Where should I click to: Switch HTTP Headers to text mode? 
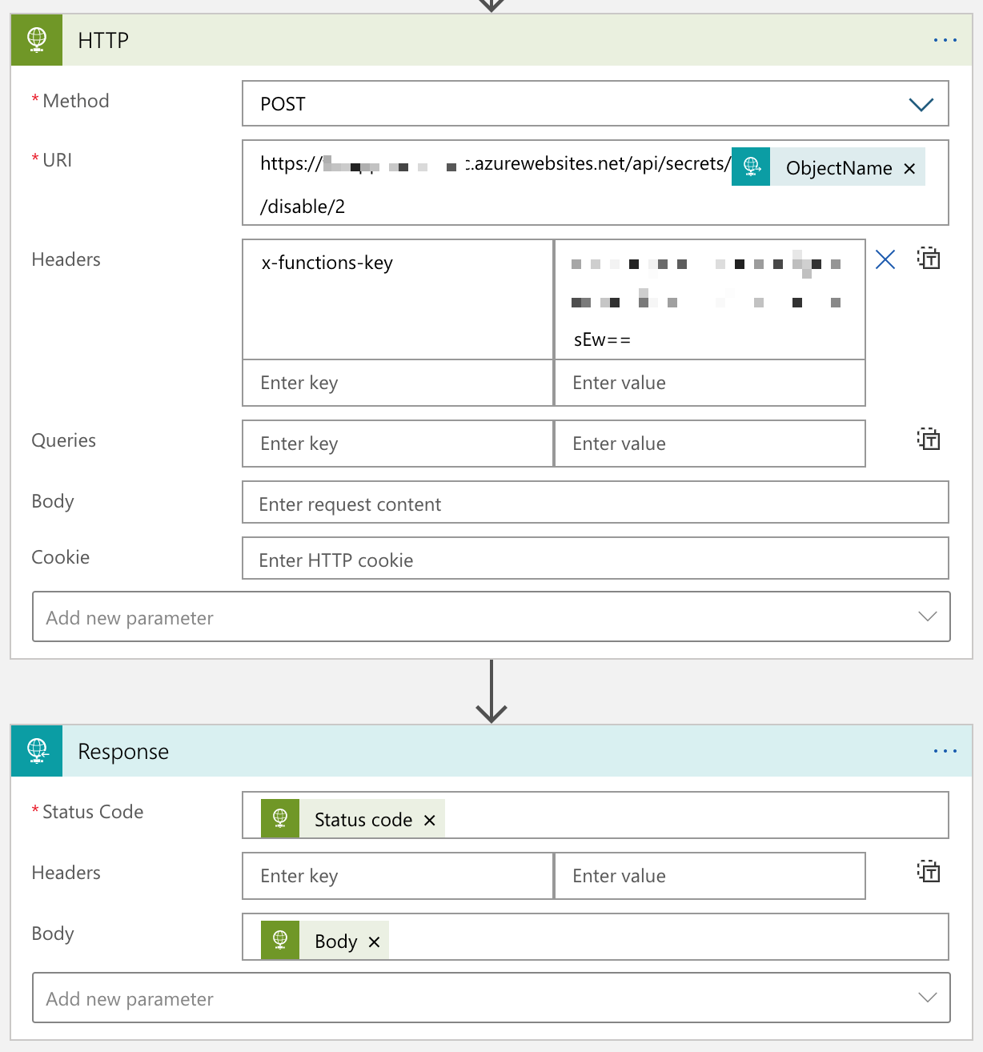[x=928, y=259]
